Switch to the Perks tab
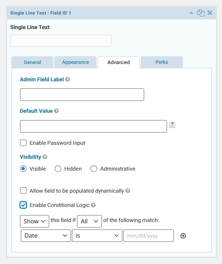The width and height of the screenshot is (222, 264). pyautogui.click(x=161, y=62)
